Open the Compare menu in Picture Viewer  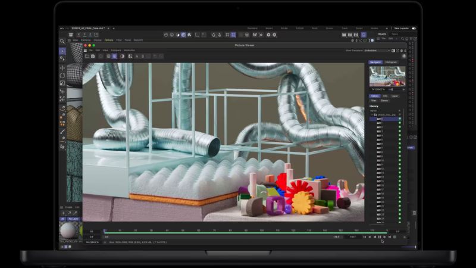(x=115, y=51)
